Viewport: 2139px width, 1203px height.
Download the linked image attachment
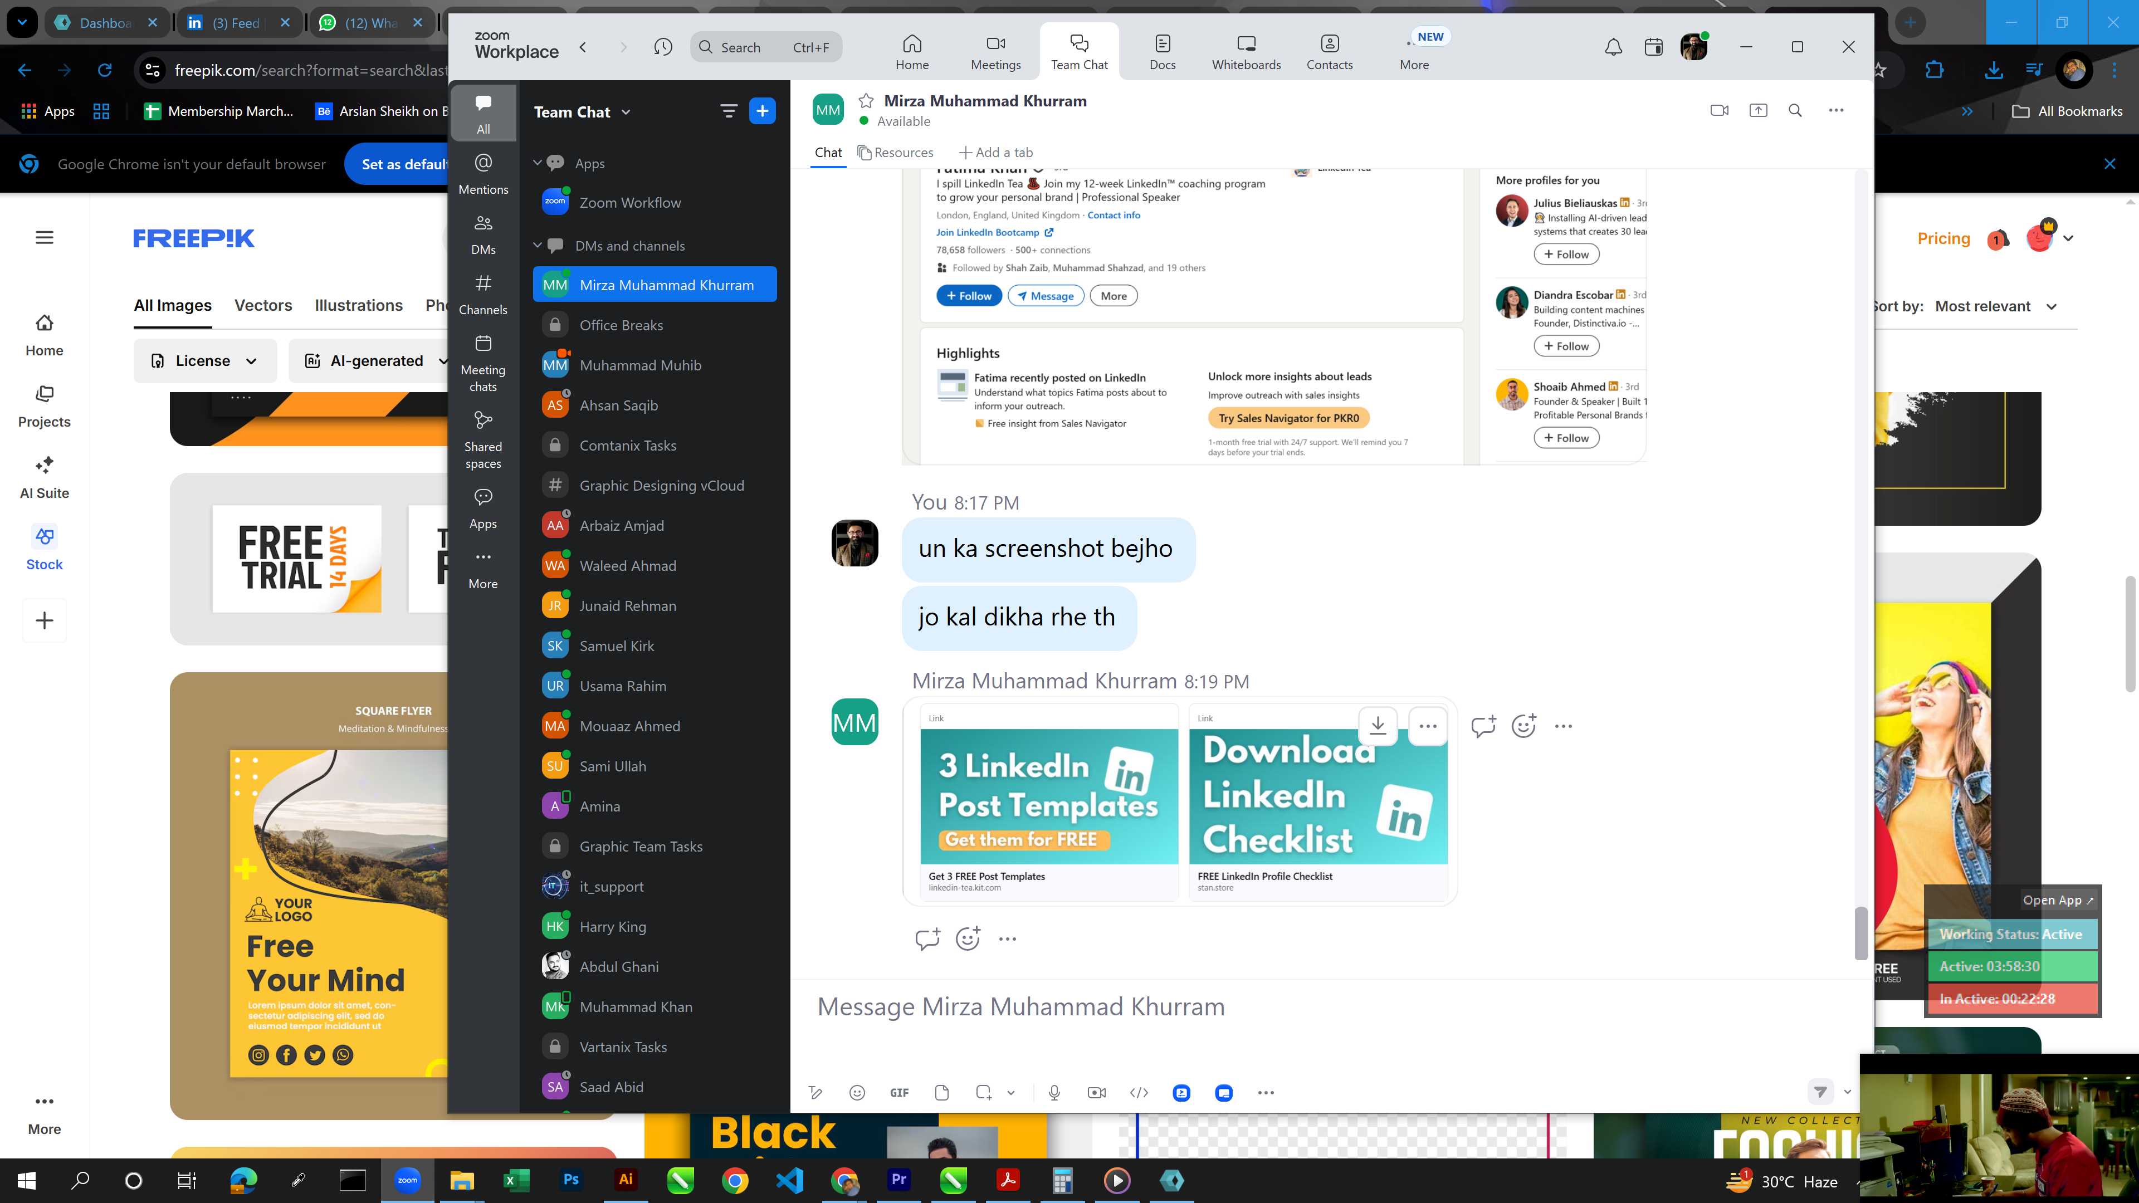point(1378,726)
